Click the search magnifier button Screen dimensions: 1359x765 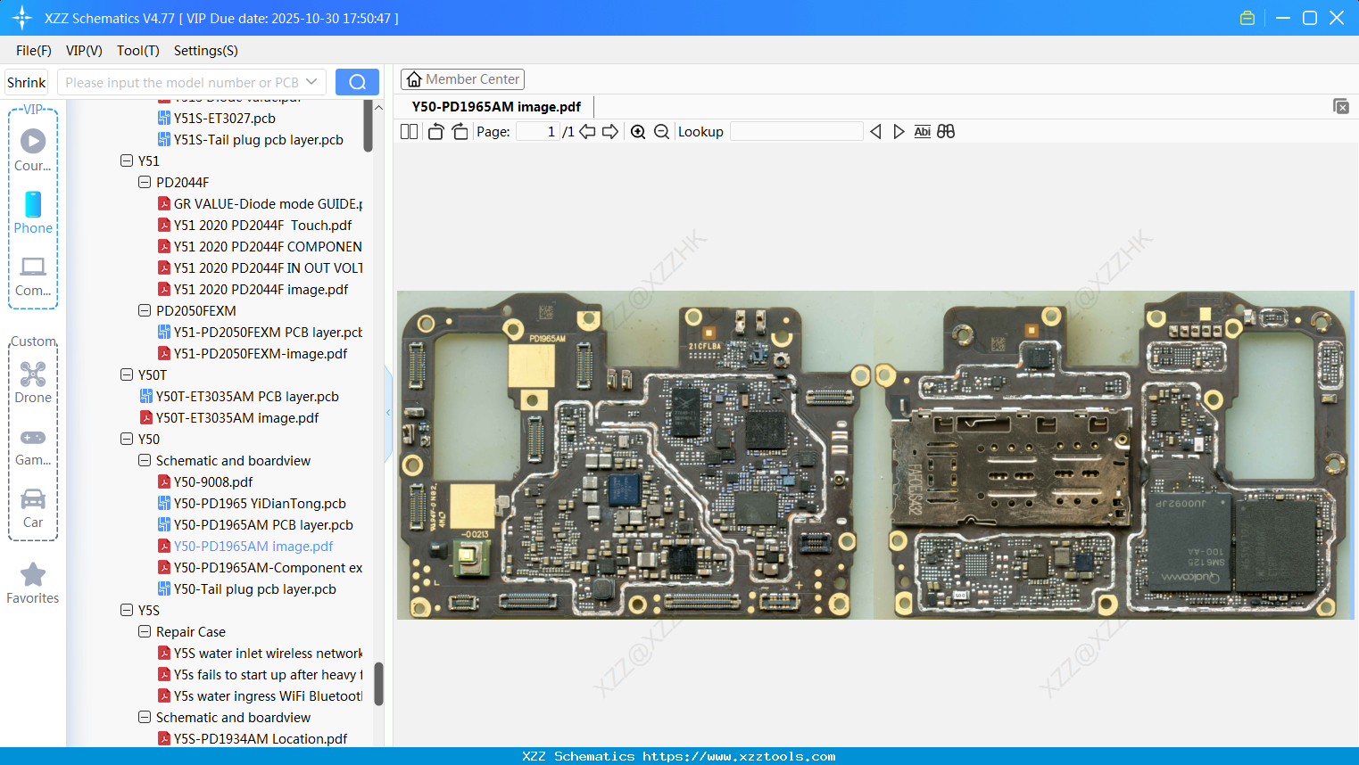coord(357,82)
